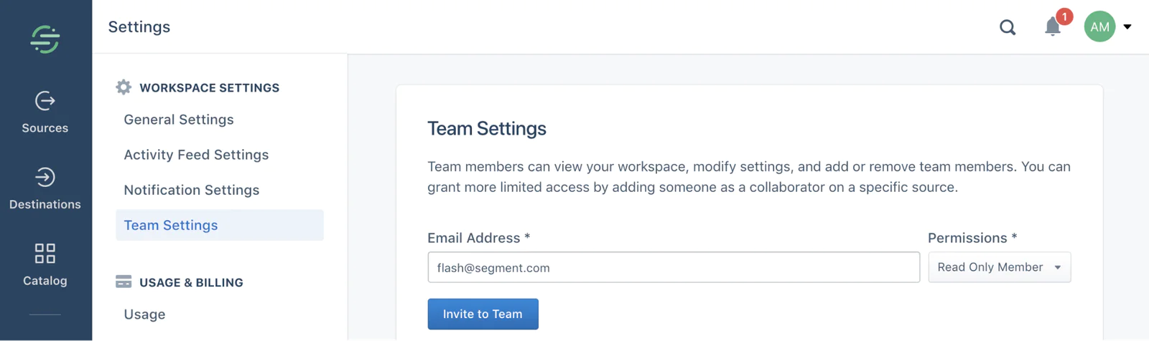The image size is (1149, 341).
Task: Open the Permissions dropdown
Action: [x=999, y=267]
